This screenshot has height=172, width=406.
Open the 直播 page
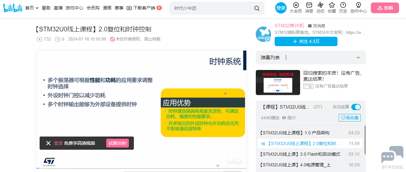(58, 8)
